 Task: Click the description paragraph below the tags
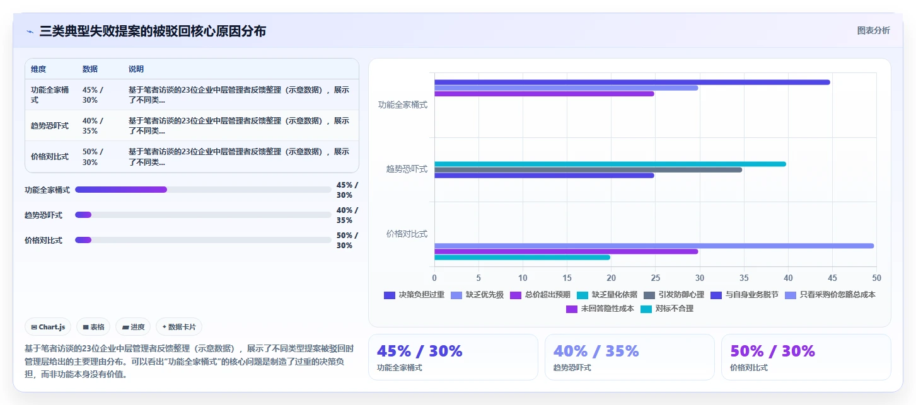(x=189, y=361)
